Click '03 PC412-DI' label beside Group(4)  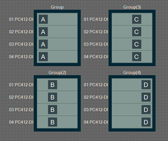[96, 110]
